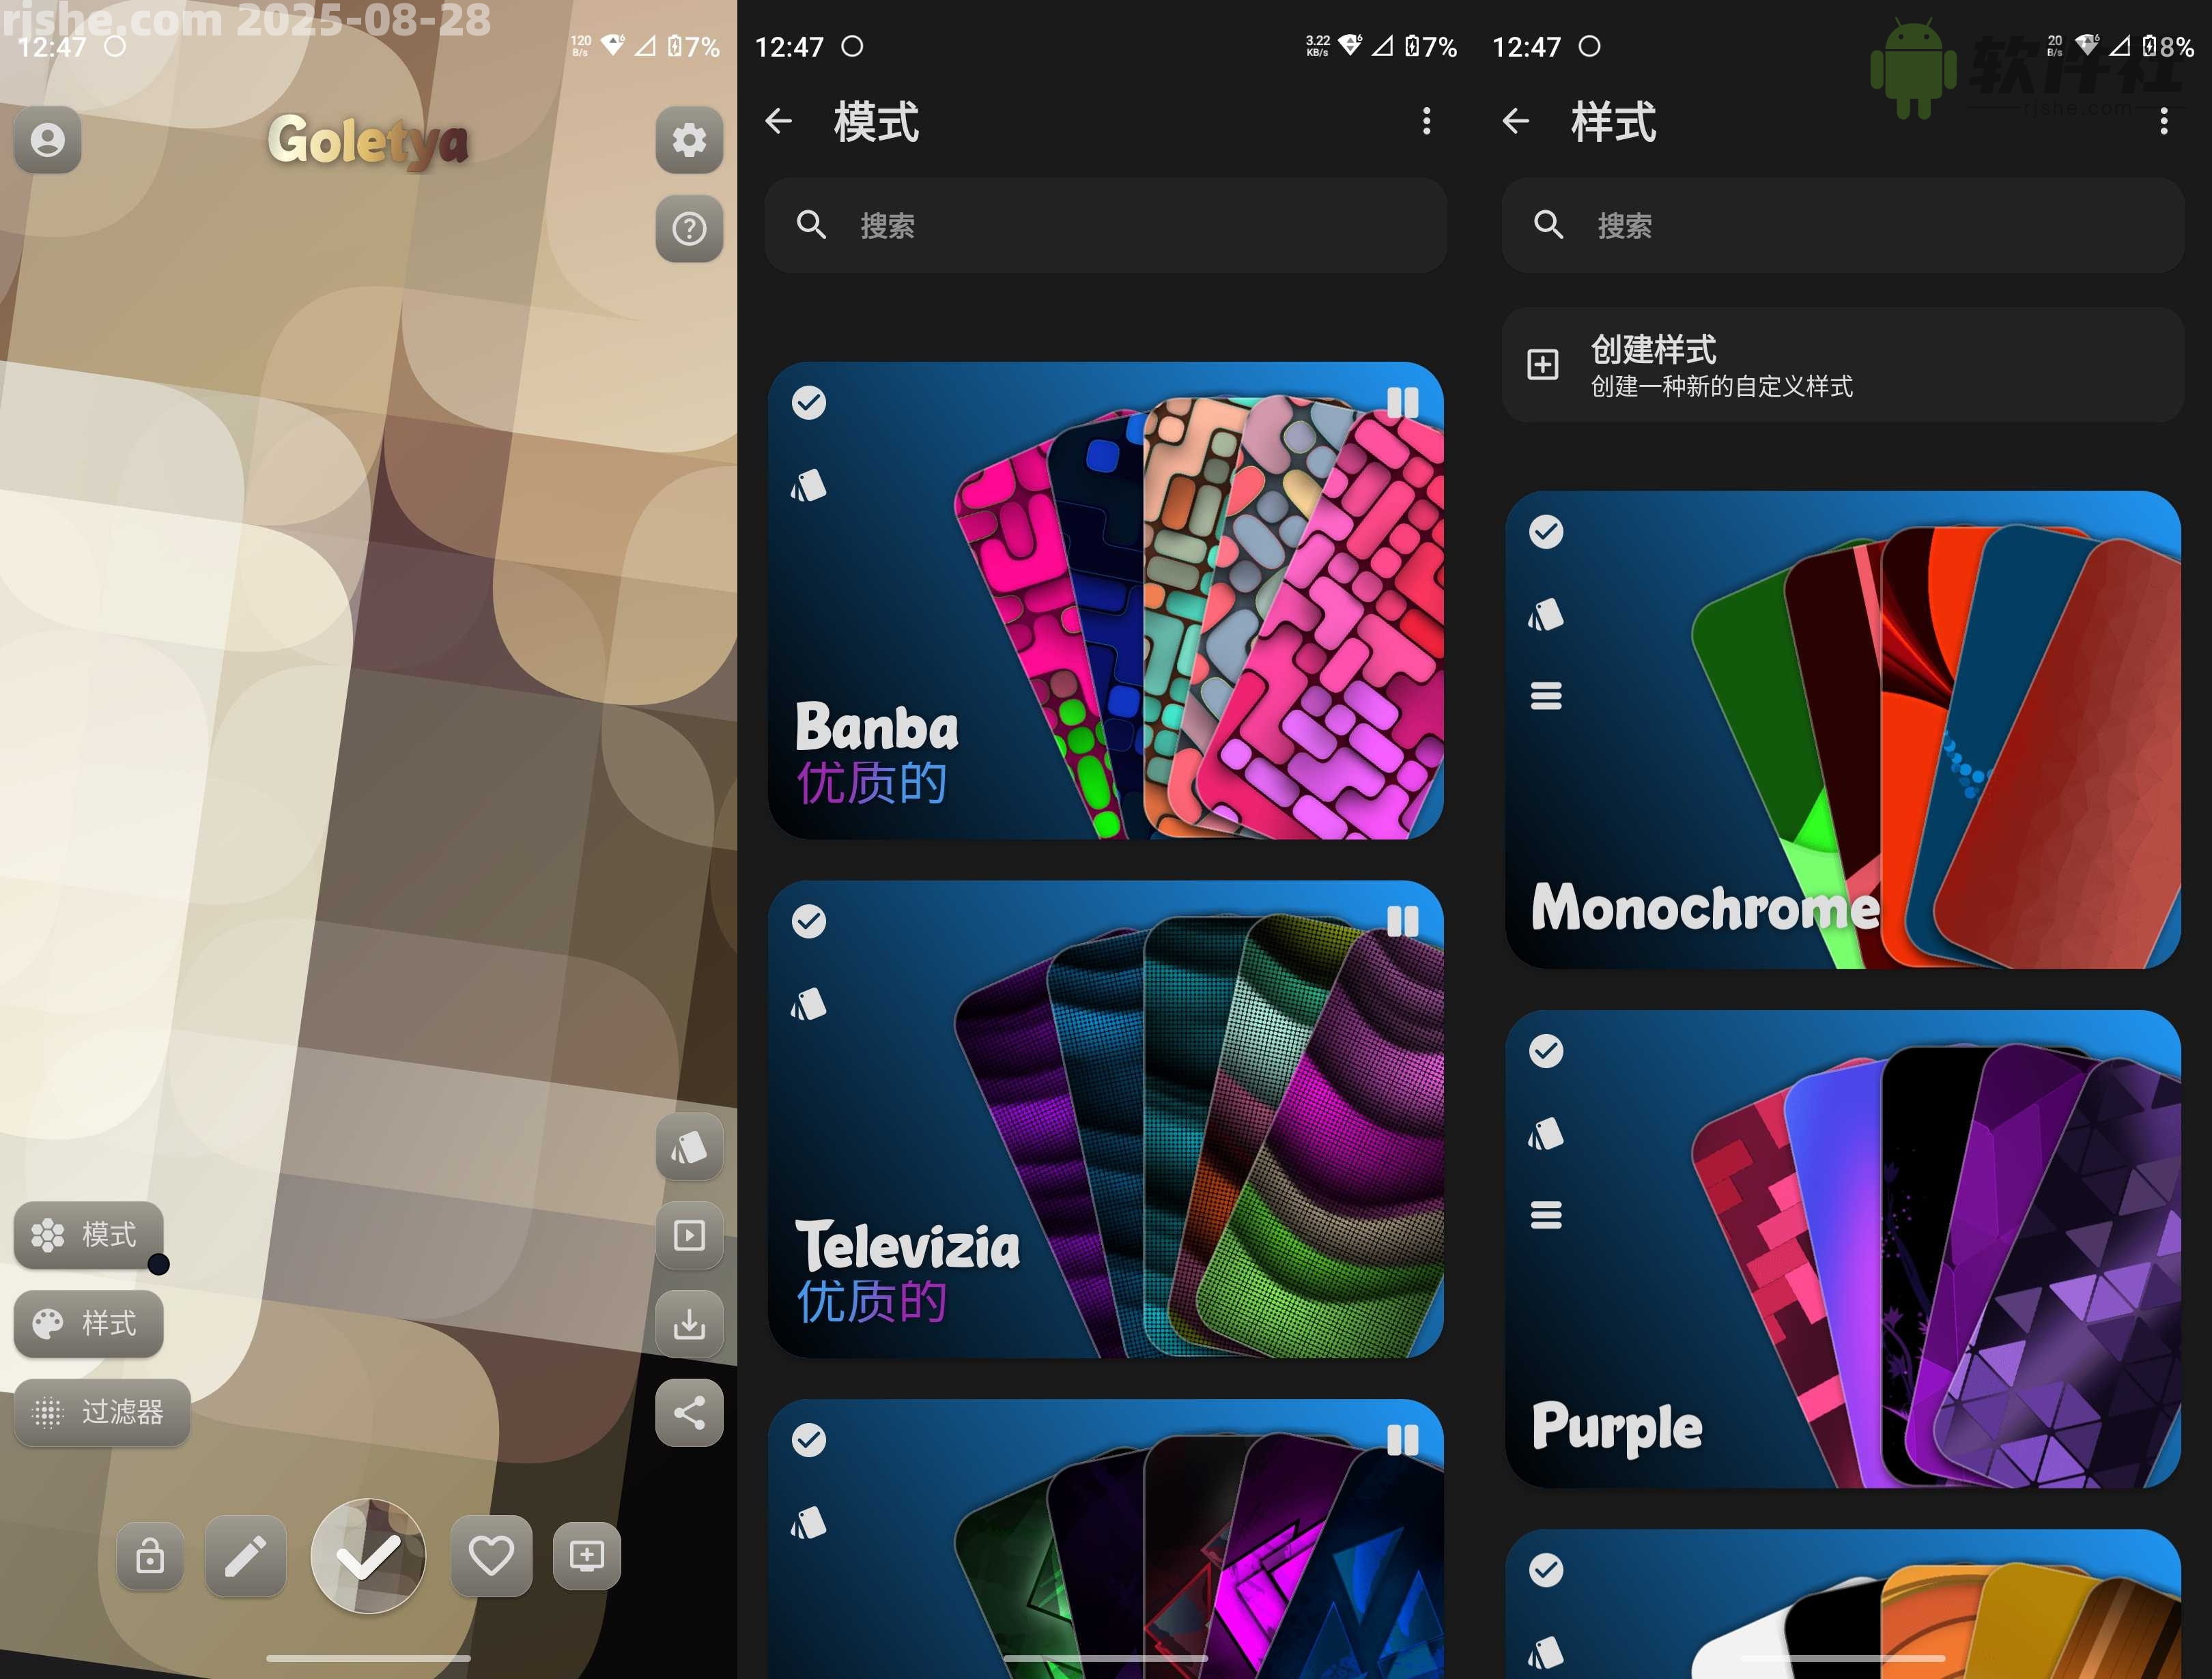The image size is (2212, 1679).
Task: Open the overflow menu on 样式 screen
Action: tap(2164, 122)
